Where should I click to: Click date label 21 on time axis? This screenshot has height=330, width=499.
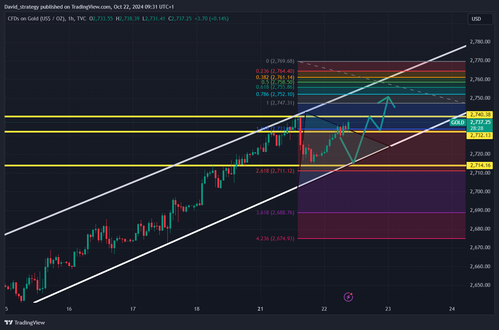[x=261, y=309]
